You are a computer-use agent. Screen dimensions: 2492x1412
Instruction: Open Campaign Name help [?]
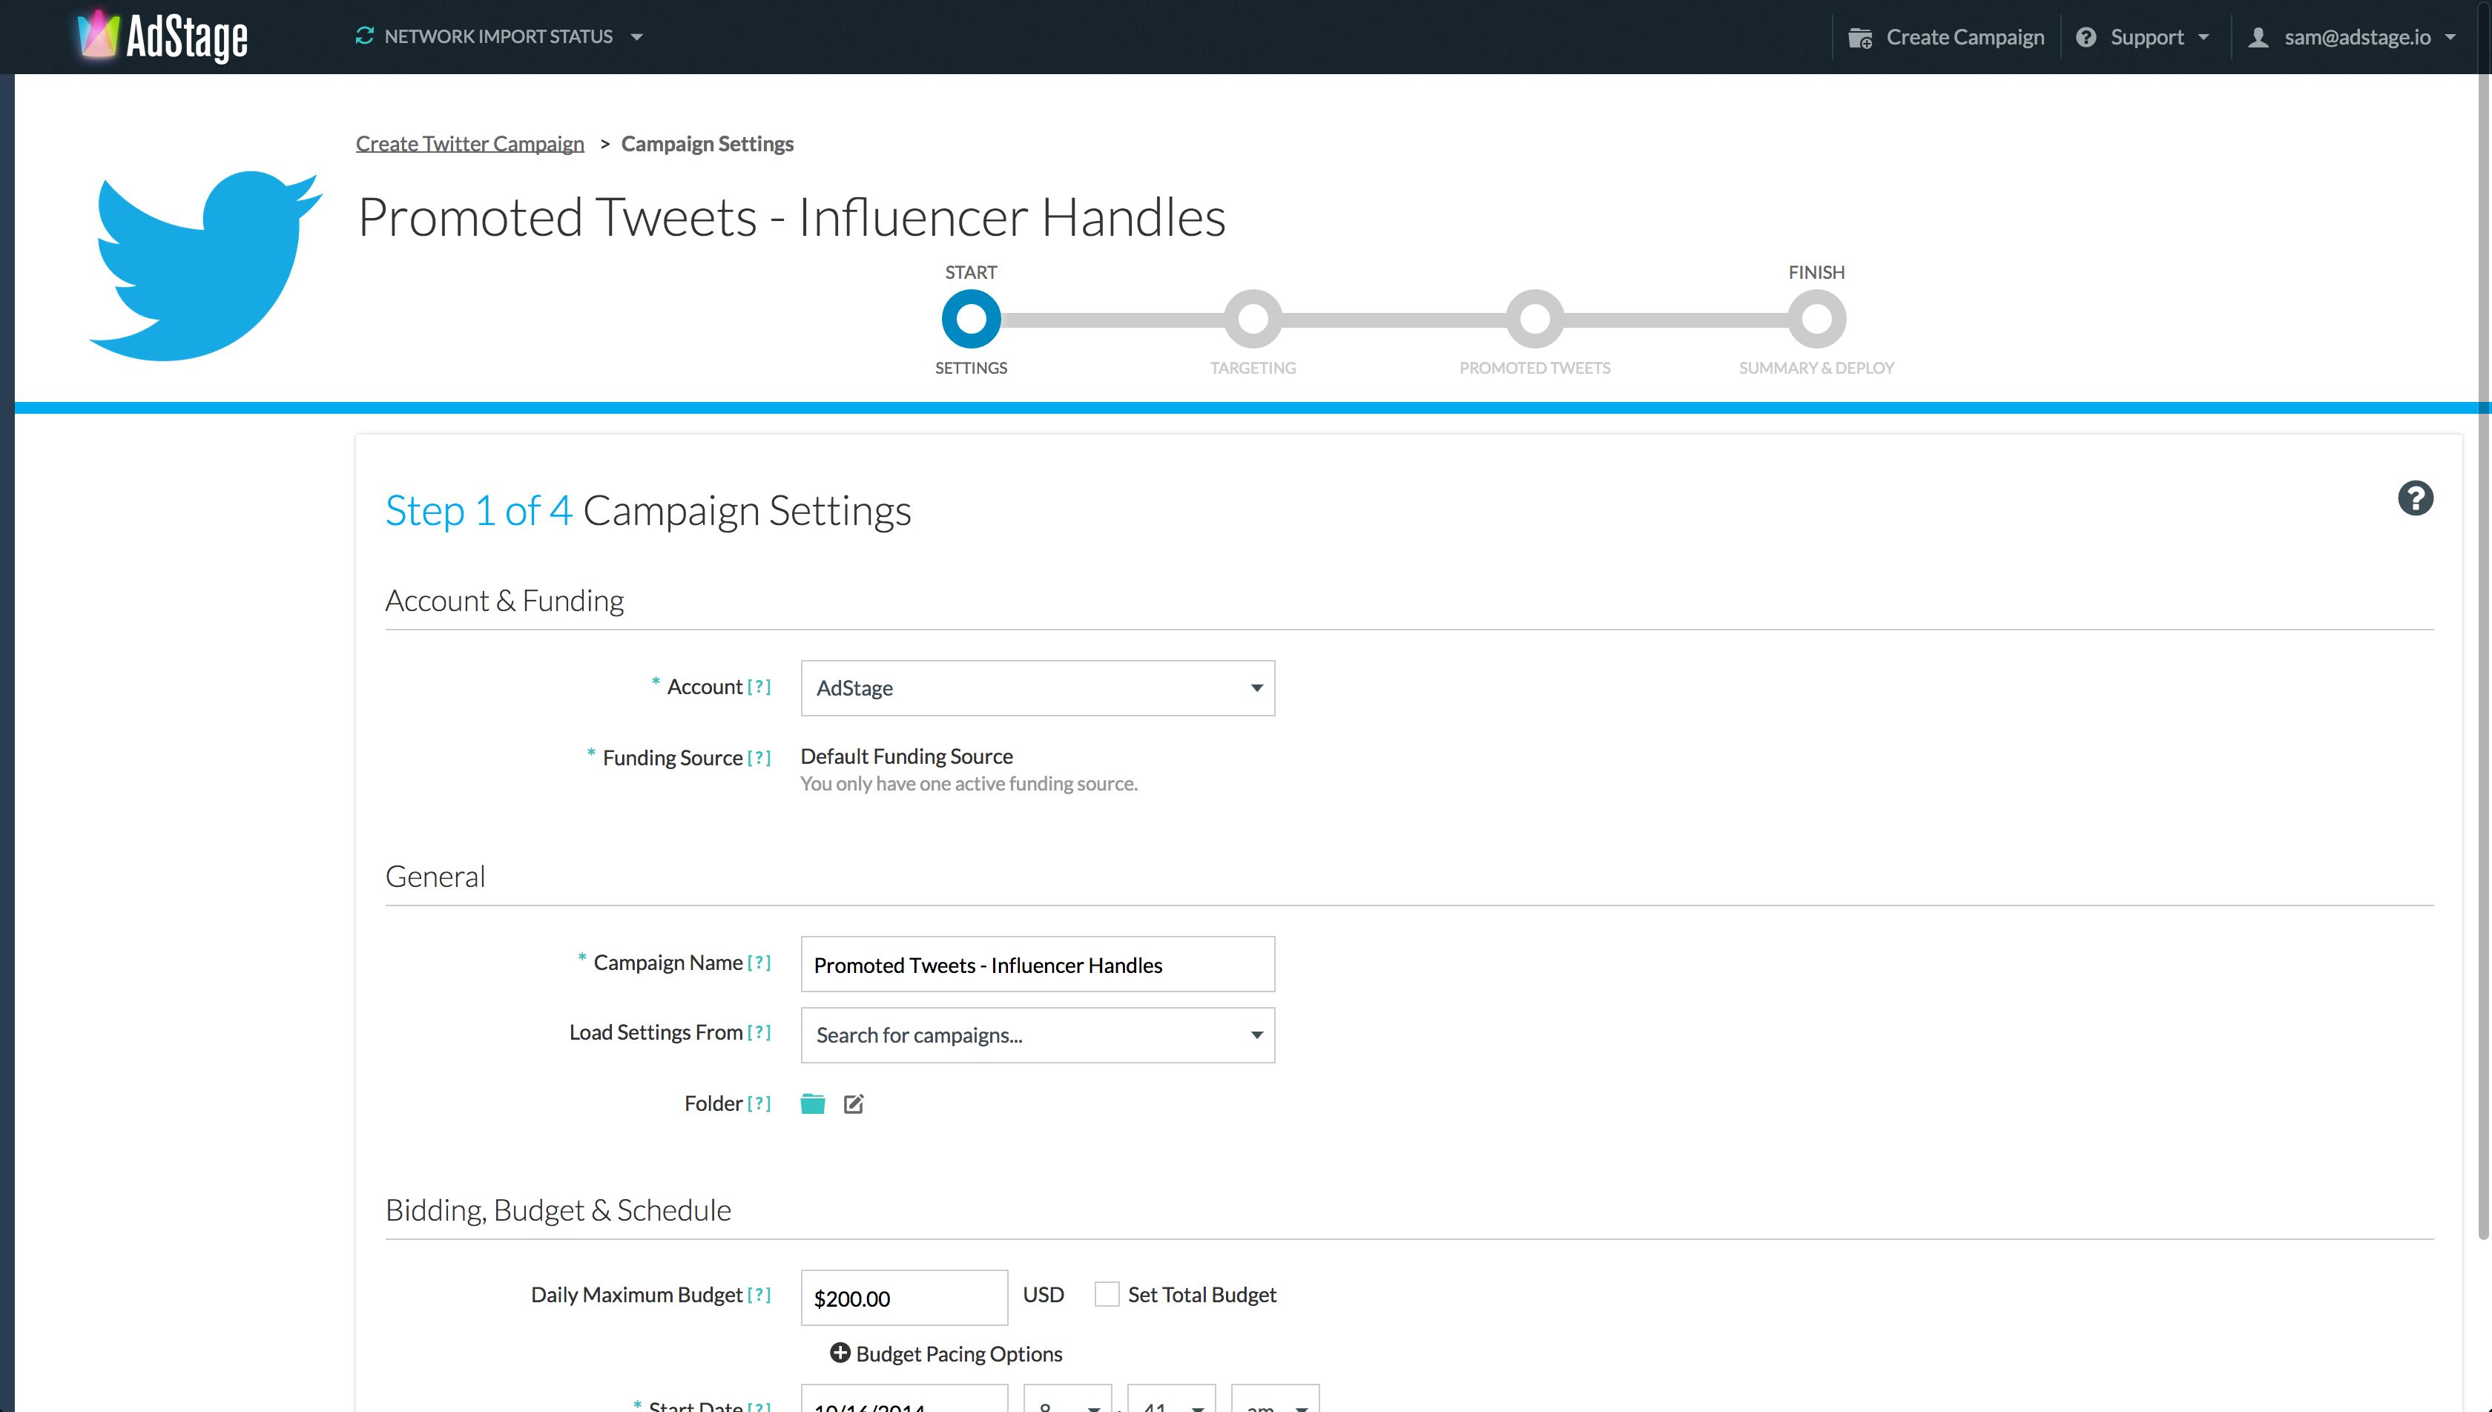[x=759, y=962]
